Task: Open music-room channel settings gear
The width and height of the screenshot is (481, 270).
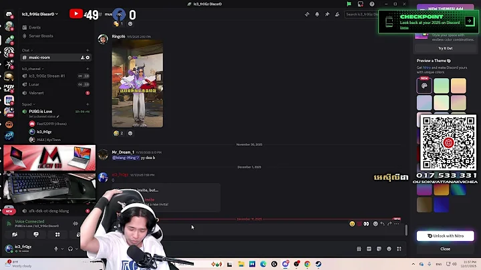Action: click(88, 57)
